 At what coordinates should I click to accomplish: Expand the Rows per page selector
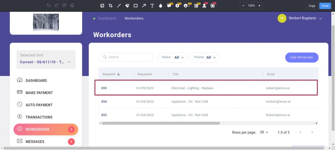pos(264,132)
